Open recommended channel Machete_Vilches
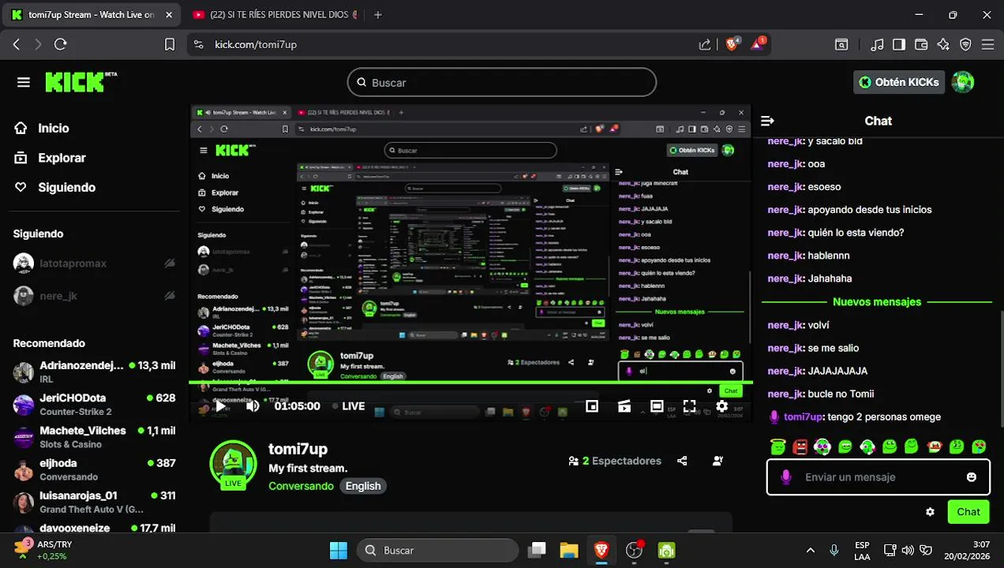 (94, 436)
